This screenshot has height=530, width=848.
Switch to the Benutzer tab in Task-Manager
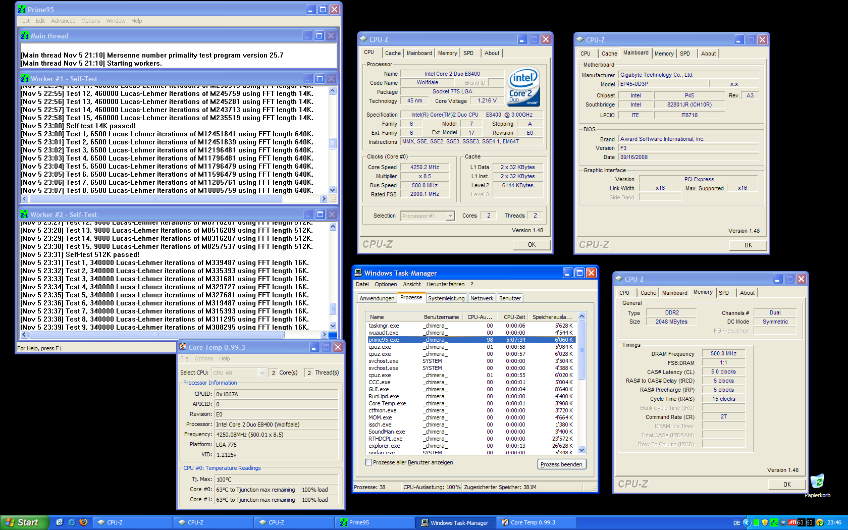[510, 298]
